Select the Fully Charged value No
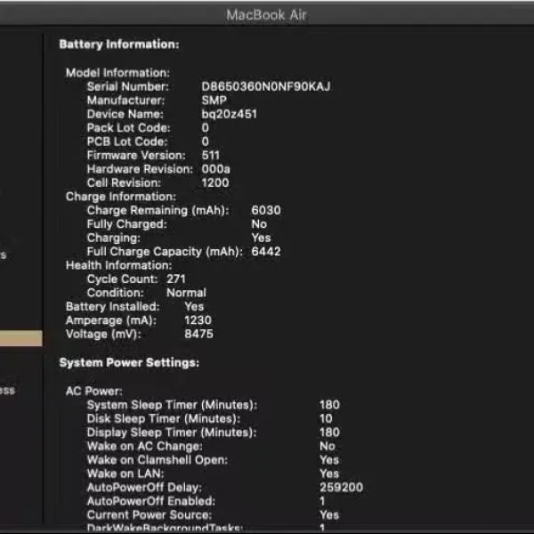Screen dimensions: 534x534 click(259, 224)
